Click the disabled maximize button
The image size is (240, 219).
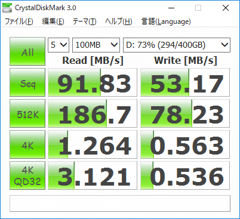click(x=198, y=8)
